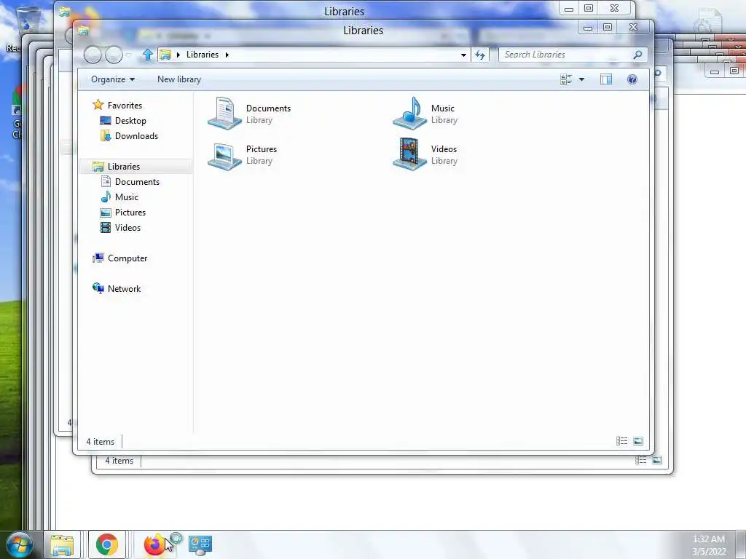
Task: Click in the Search Libraries field
Action: (x=567, y=55)
